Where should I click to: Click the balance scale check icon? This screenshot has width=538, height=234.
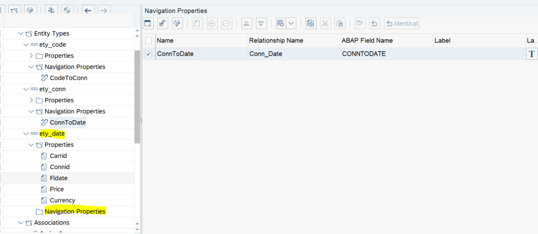(x=52, y=10)
